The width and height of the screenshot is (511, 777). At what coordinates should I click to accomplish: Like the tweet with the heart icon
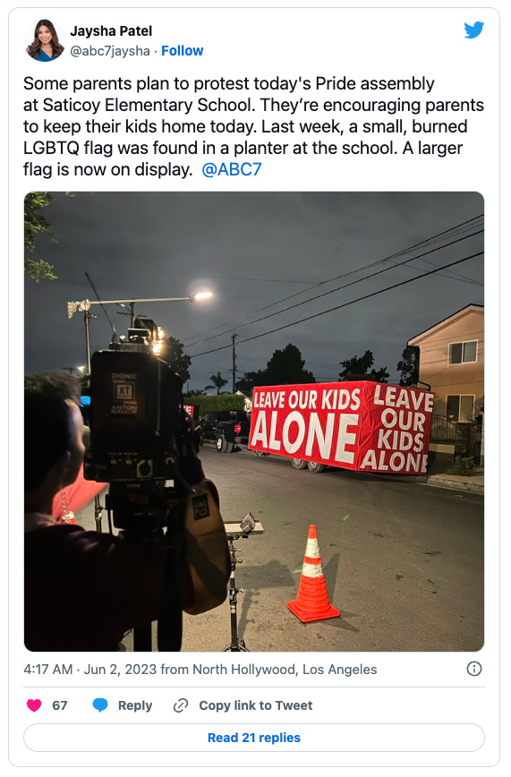pos(34,705)
